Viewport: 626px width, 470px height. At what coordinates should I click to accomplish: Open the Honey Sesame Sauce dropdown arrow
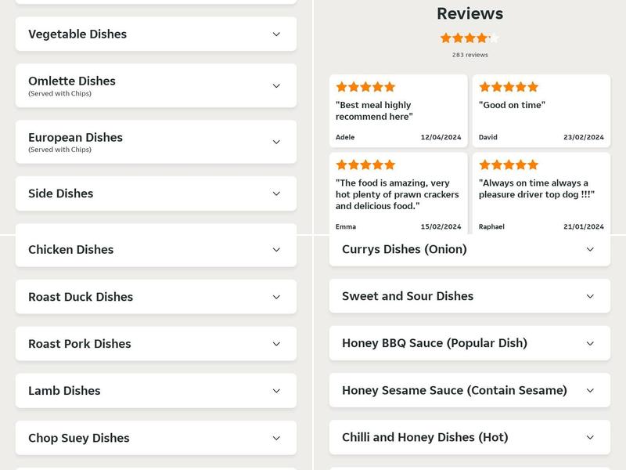590,390
